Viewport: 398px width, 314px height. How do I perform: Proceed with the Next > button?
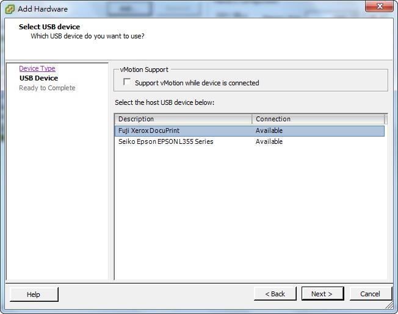click(x=323, y=294)
